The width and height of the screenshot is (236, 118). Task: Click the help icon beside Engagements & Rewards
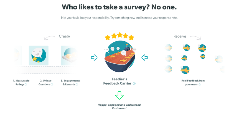tap(77, 85)
